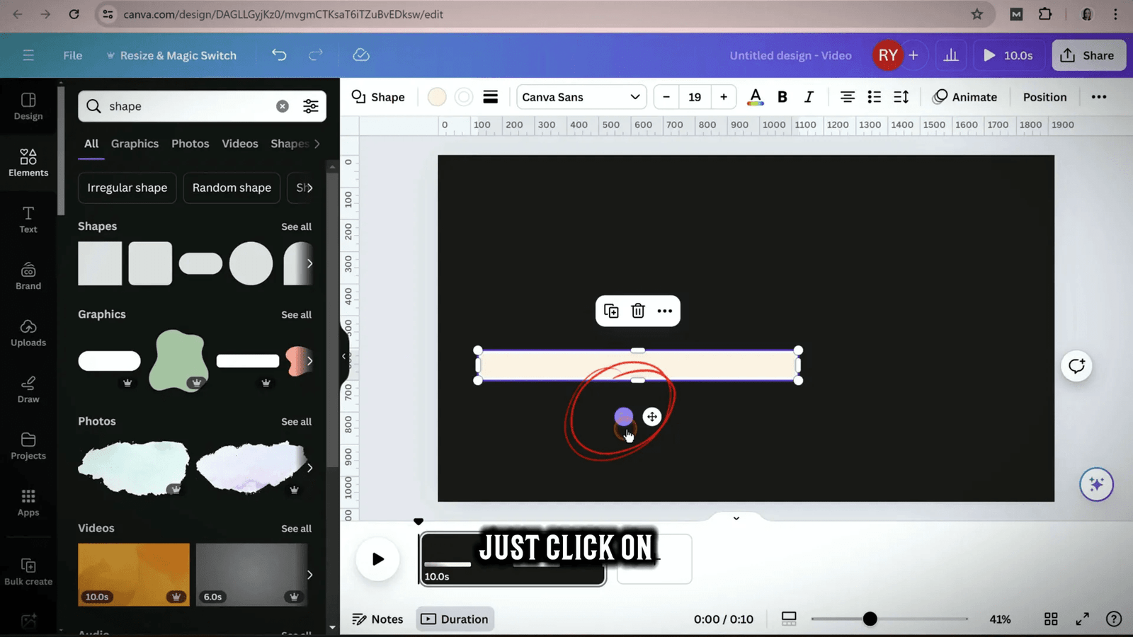Open the border color swatch
This screenshot has height=637, width=1133.
pos(464,97)
